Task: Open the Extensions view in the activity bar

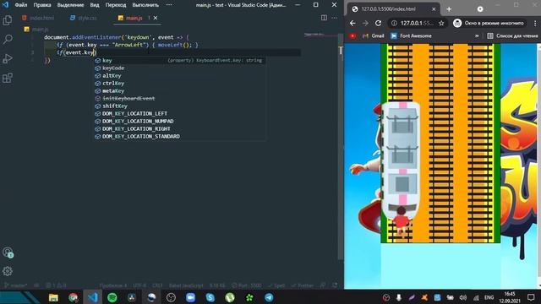Action: point(8,78)
